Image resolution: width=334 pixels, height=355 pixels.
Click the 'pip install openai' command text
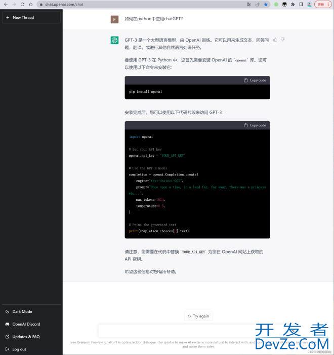[x=146, y=92]
